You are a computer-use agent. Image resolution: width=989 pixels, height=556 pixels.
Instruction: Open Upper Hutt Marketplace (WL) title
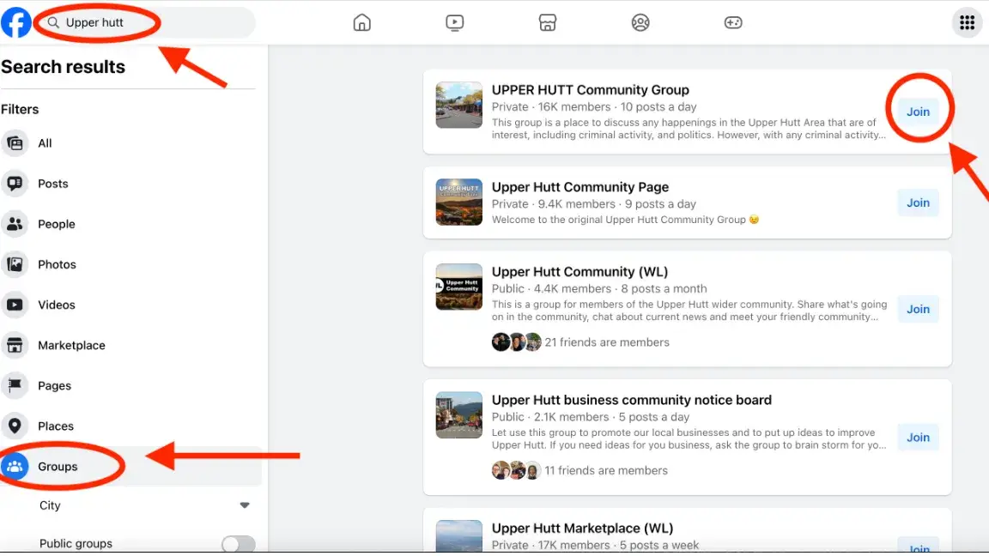coord(582,528)
